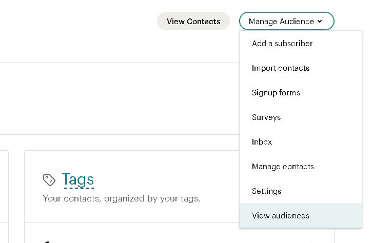Click empty header area left of View Contacts
373x243 pixels.
click(x=78, y=21)
